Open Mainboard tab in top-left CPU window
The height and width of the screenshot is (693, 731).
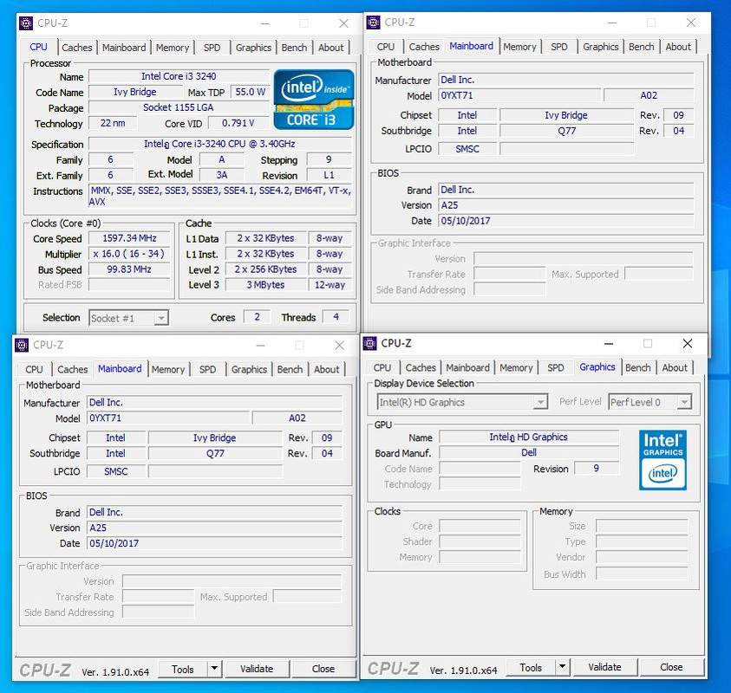124,48
